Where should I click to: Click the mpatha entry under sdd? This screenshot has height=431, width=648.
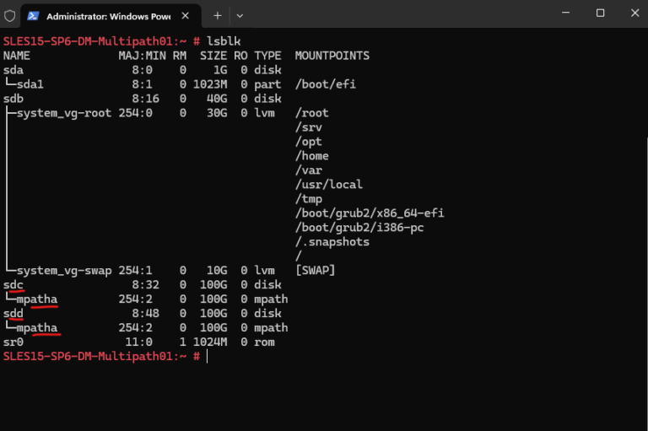click(x=36, y=328)
